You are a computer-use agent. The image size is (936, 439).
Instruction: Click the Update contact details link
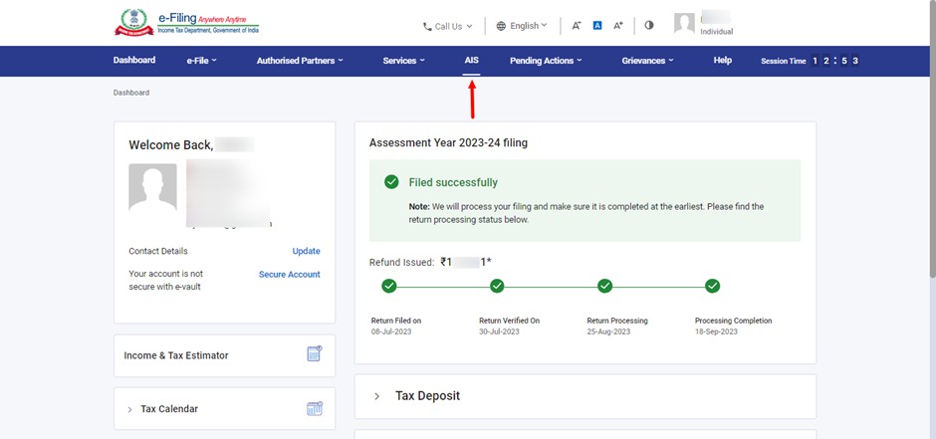306,251
